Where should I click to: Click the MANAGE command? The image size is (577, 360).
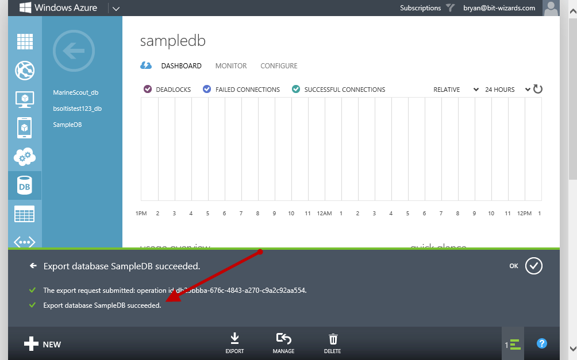point(283,343)
